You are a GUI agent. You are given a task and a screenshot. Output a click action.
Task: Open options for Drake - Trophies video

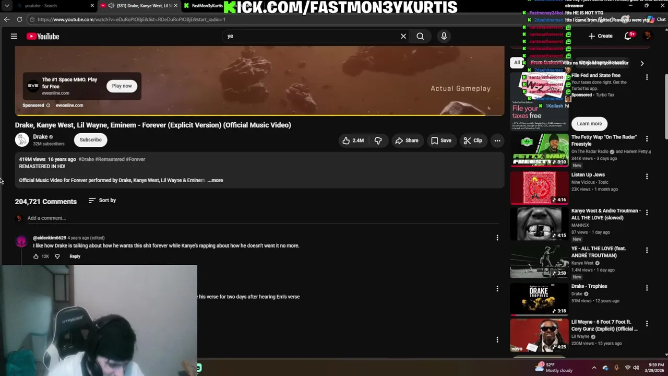coord(647,288)
